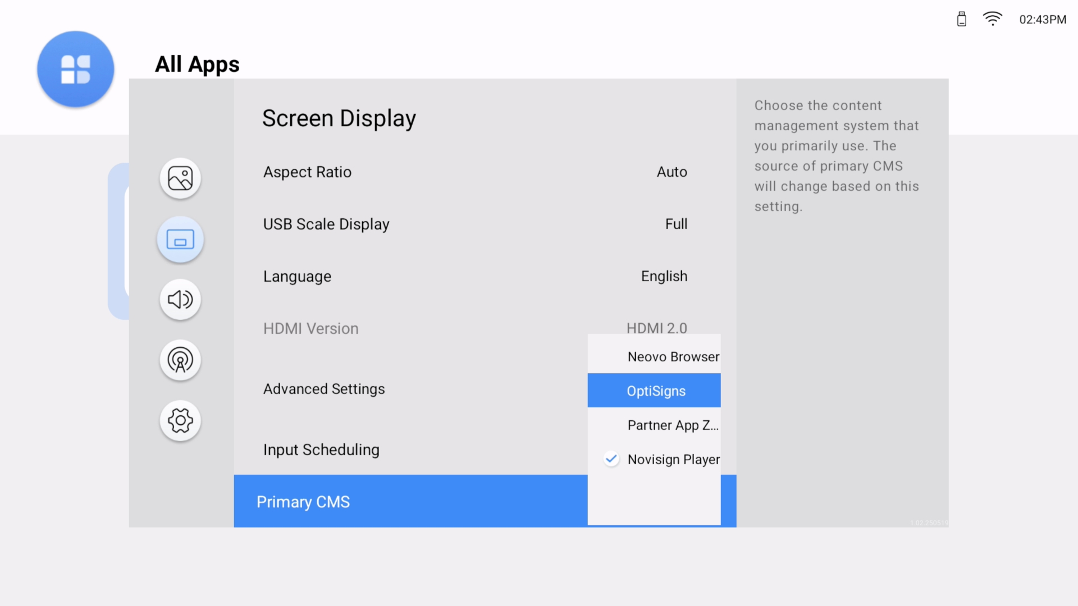Viewport: 1078px width, 606px height.
Task: Open Advanced Settings menu item
Action: coord(324,389)
